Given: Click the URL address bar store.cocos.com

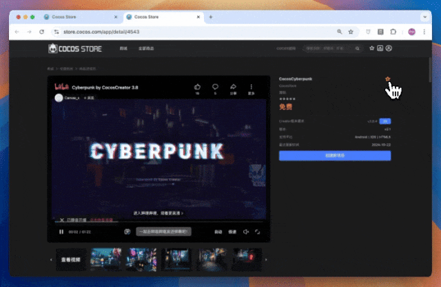Looking at the screenshot, I should tap(101, 32).
